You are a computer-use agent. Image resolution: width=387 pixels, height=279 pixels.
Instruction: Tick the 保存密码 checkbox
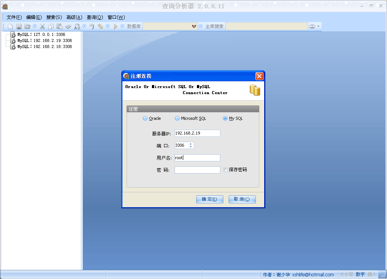click(x=226, y=170)
